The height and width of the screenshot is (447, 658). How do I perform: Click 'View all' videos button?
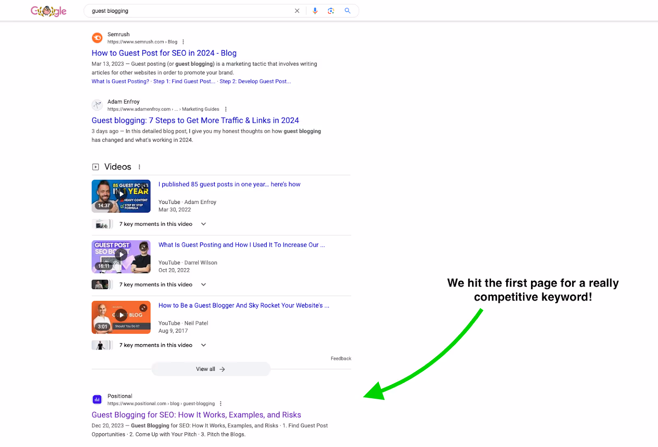(211, 369)
